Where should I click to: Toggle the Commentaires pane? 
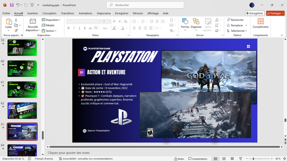pos(198,159)
